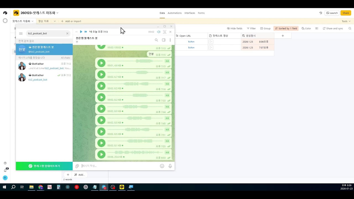The width and height of the screenshot is (354, 199).
Task: Play the 25.6 KB voice message
Action: (101, 155)
